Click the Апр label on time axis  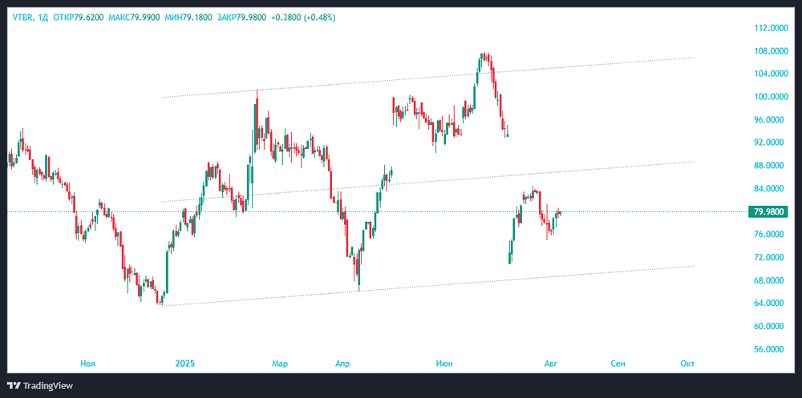[x=342, y=364]
